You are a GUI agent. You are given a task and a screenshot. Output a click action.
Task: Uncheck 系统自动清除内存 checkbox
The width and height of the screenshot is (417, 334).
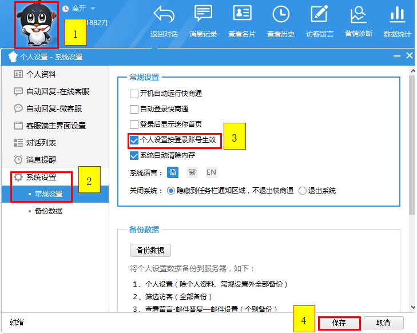pyautogui.click(x=134, y=155)
